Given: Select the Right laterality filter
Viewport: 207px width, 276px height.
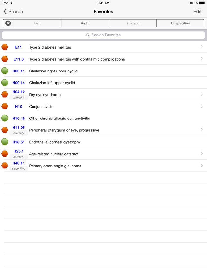Looking at the screenshot, I should (x=85, y=23).
